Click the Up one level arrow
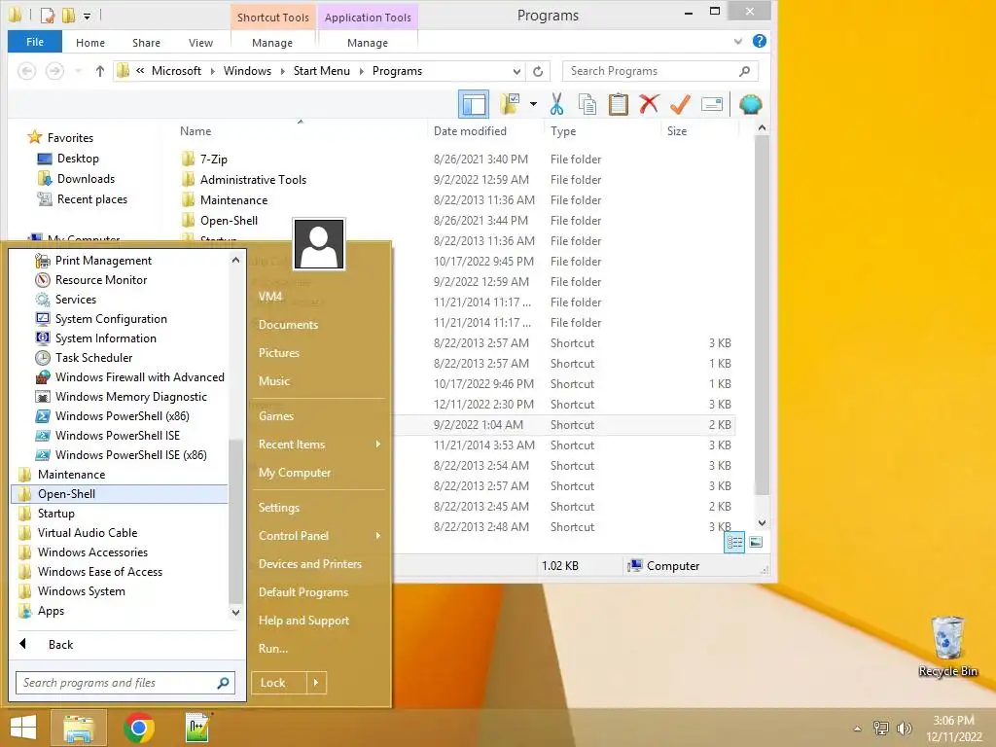 [100, 71]
